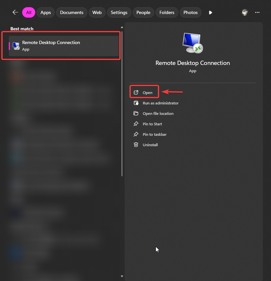
Task: Open the three-dot options menu
Action: coord(257,12)
